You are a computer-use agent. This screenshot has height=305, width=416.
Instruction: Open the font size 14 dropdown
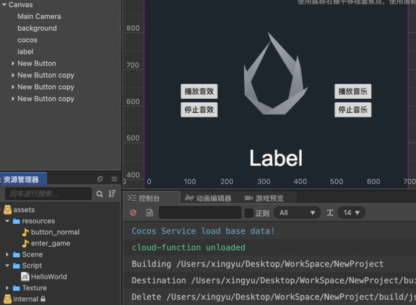[351, 213]
